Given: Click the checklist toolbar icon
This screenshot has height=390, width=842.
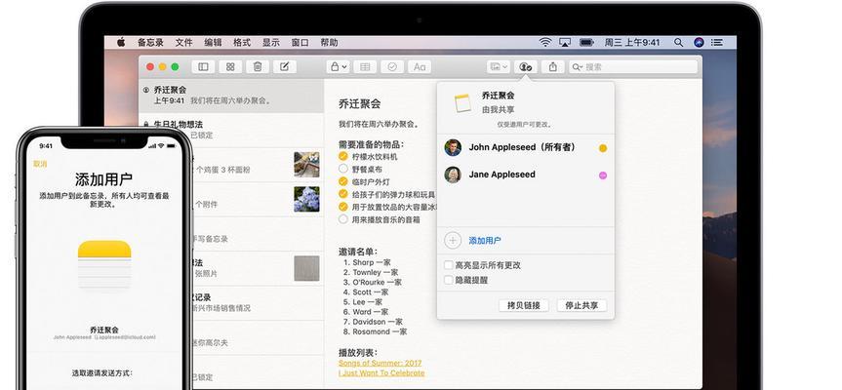Looking at the screenshot, I should 392,66.
